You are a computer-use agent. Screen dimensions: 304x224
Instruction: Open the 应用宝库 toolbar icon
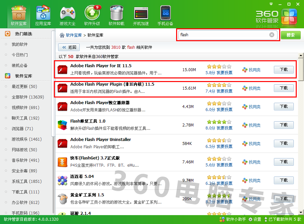coord(43,16)
